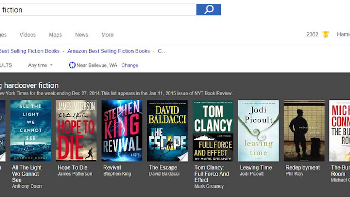
Task: Expand the More menu
Action: pyautogui.click(x=107, y=34)
